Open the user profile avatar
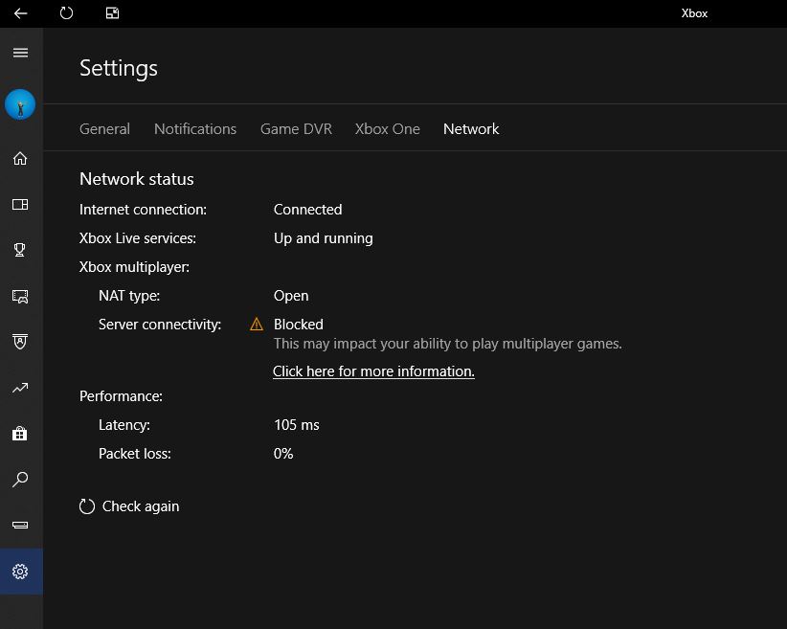Image resolution: width=787 pixels, height=629 pixels. click(x=20, y=104)
